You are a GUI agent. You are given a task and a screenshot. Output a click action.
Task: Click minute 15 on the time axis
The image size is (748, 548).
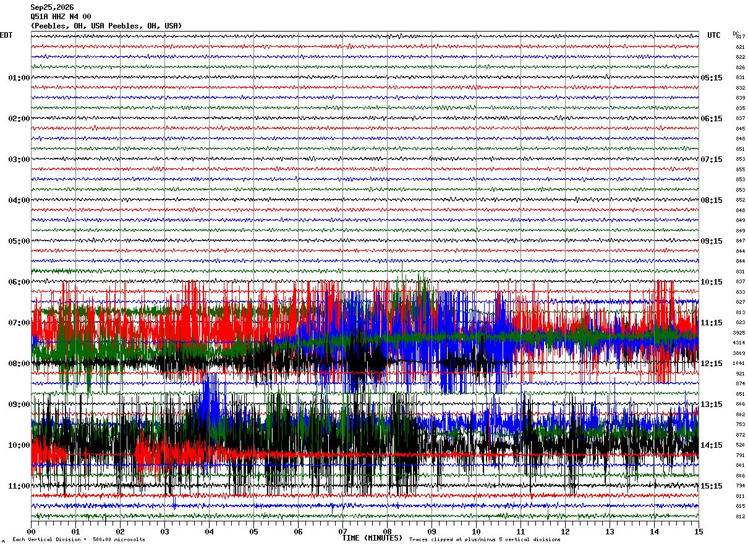coord(699,531)
